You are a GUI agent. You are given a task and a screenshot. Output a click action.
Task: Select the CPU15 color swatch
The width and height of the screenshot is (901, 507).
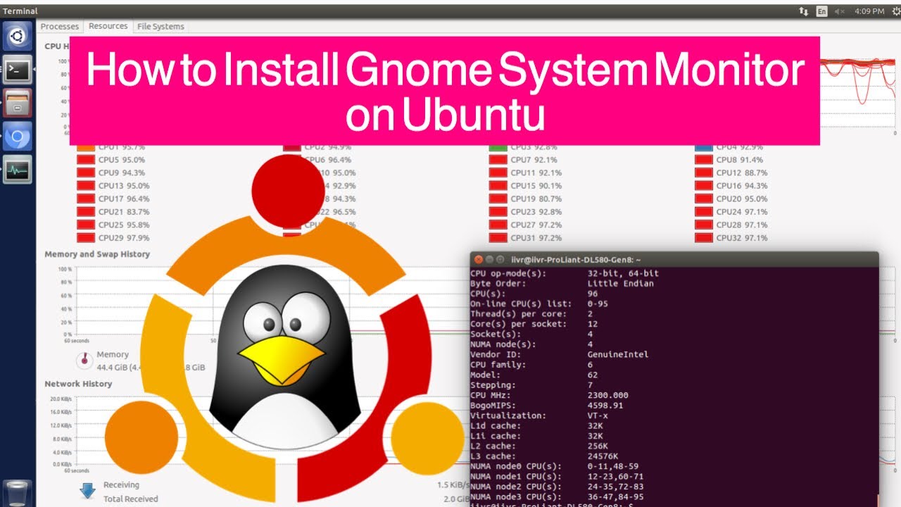(498, 186)
